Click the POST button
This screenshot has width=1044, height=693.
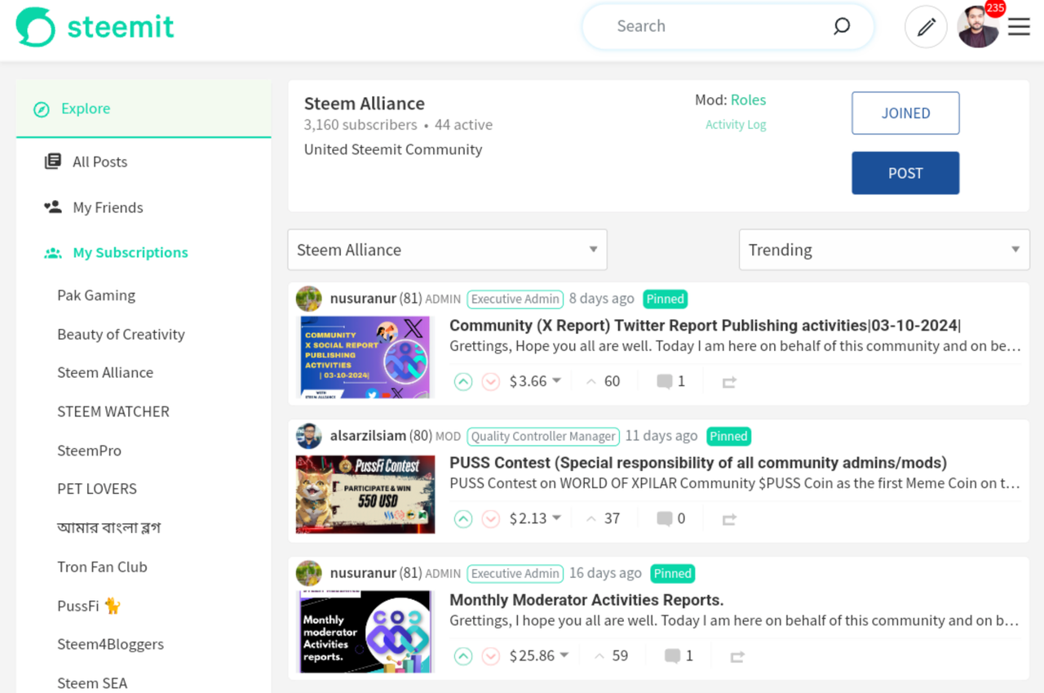[905, 173]
